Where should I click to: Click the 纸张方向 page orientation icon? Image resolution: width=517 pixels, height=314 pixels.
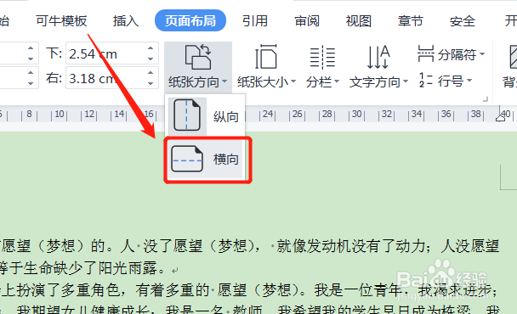pos(198,57)
